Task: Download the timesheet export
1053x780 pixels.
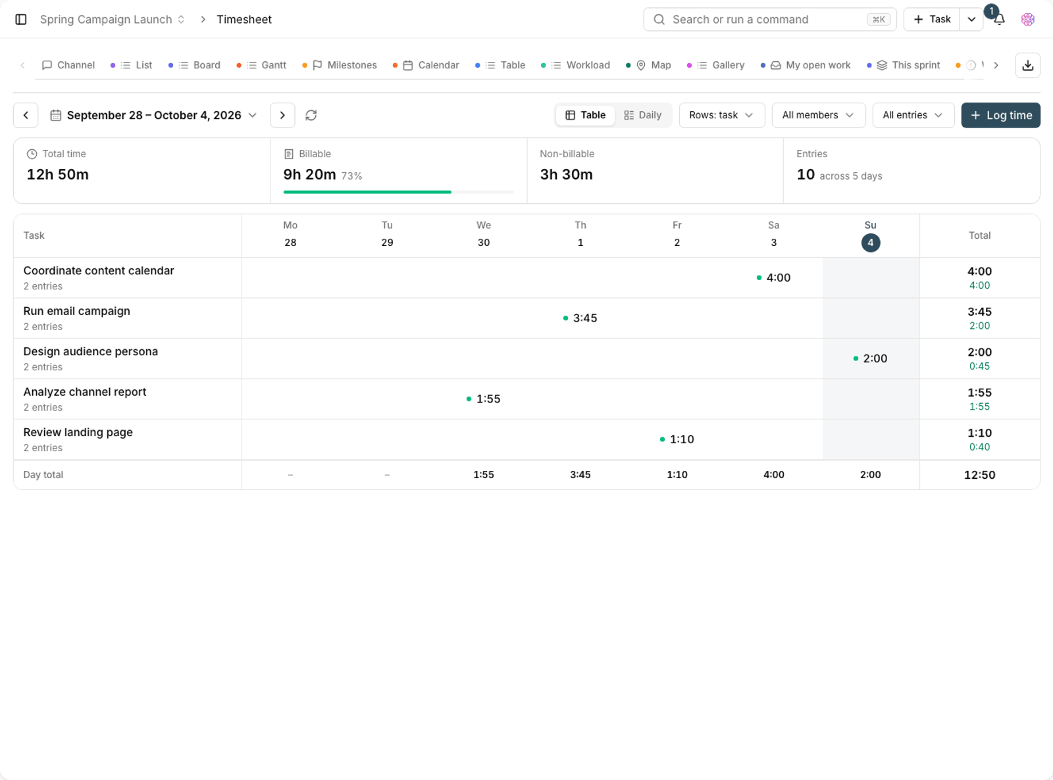Action: point(1027,65)
